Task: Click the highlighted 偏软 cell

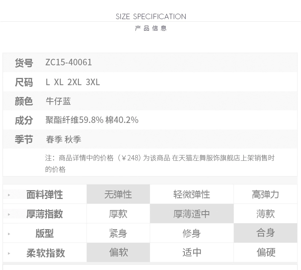Action: coord(118,252)
